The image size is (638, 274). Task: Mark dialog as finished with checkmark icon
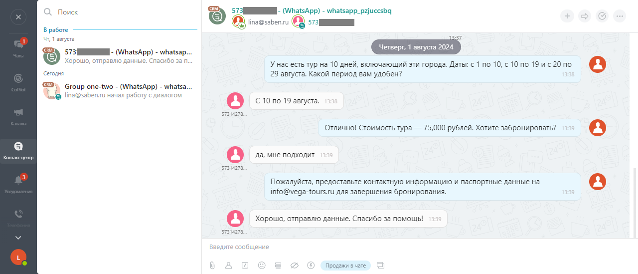tap(602, 16)
